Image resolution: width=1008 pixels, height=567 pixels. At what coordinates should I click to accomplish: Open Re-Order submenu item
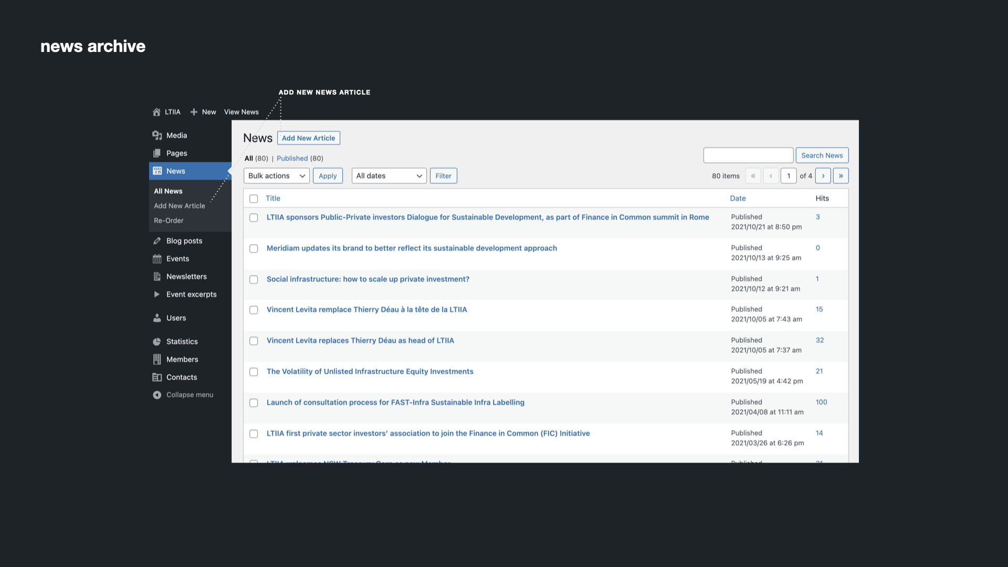169,221
